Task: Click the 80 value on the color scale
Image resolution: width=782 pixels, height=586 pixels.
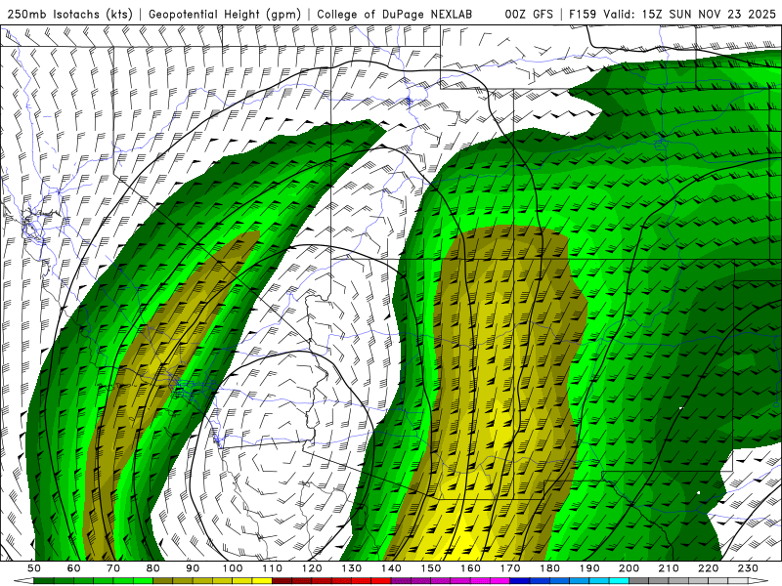Action: [x=153, y=568]
